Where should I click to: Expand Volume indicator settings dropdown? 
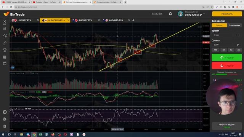24,73
